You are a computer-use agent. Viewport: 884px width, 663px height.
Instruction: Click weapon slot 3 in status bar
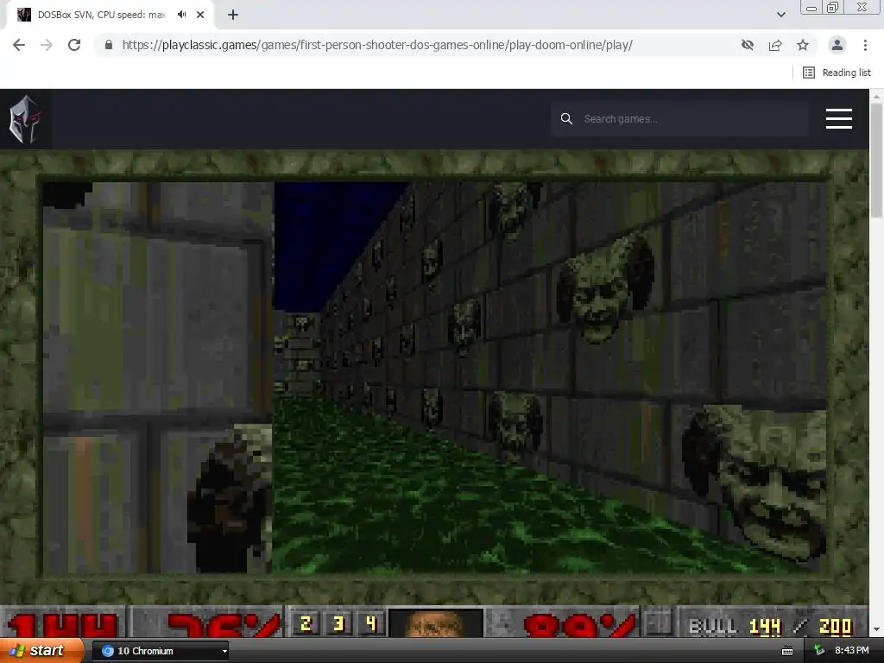click(x=338, y=623)
